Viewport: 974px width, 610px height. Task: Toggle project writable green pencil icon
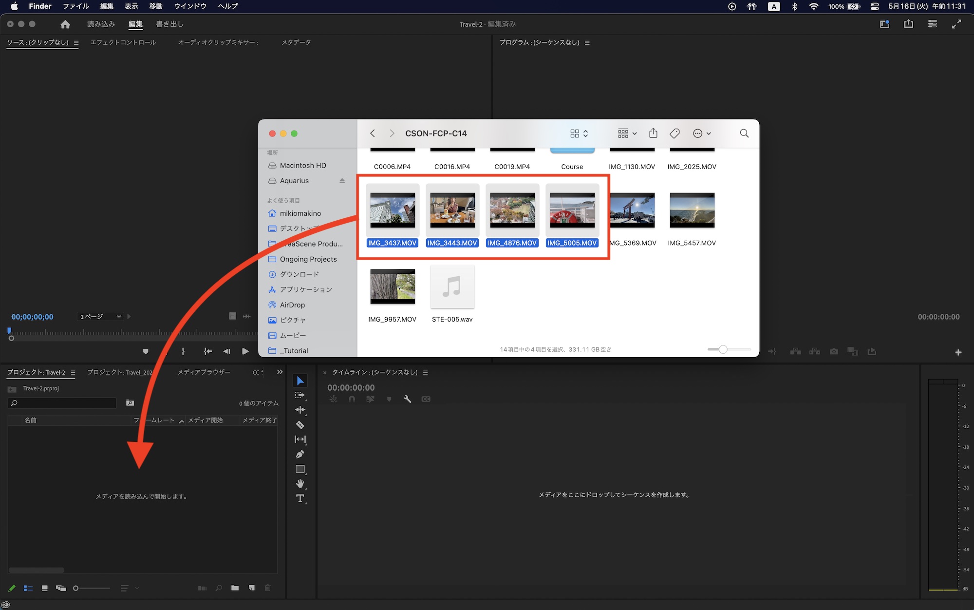click(x=12, y=588)
